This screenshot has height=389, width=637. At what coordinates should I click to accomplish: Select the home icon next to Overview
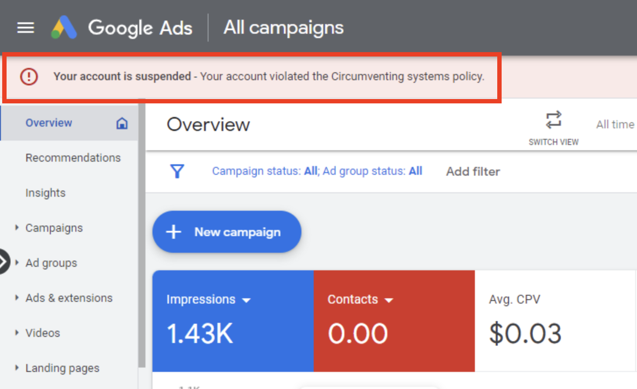(x=122, y=124)
